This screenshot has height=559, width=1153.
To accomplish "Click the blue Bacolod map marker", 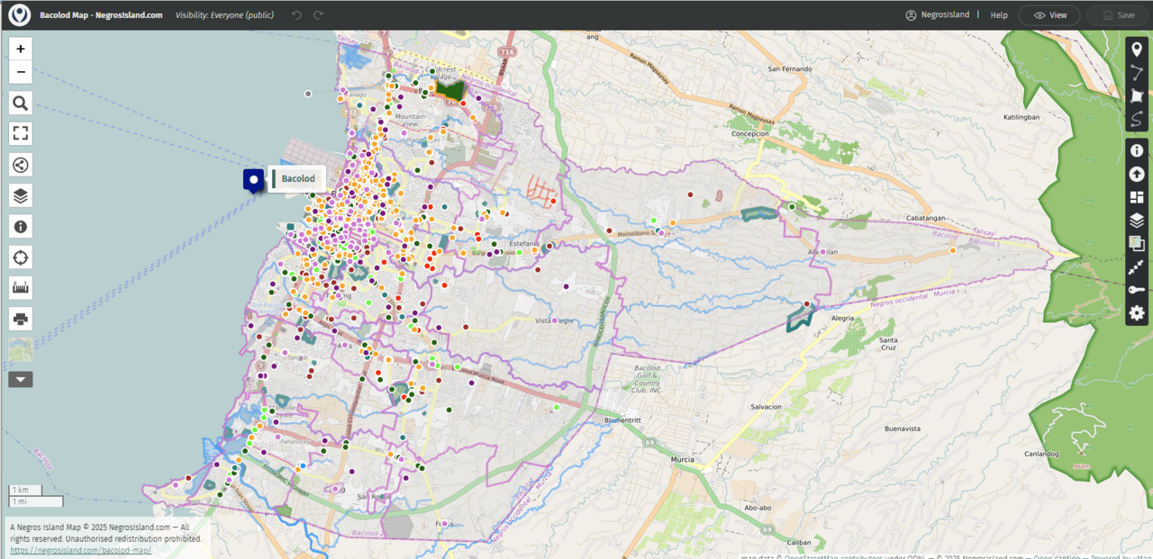I will click(x=253, y=180).
